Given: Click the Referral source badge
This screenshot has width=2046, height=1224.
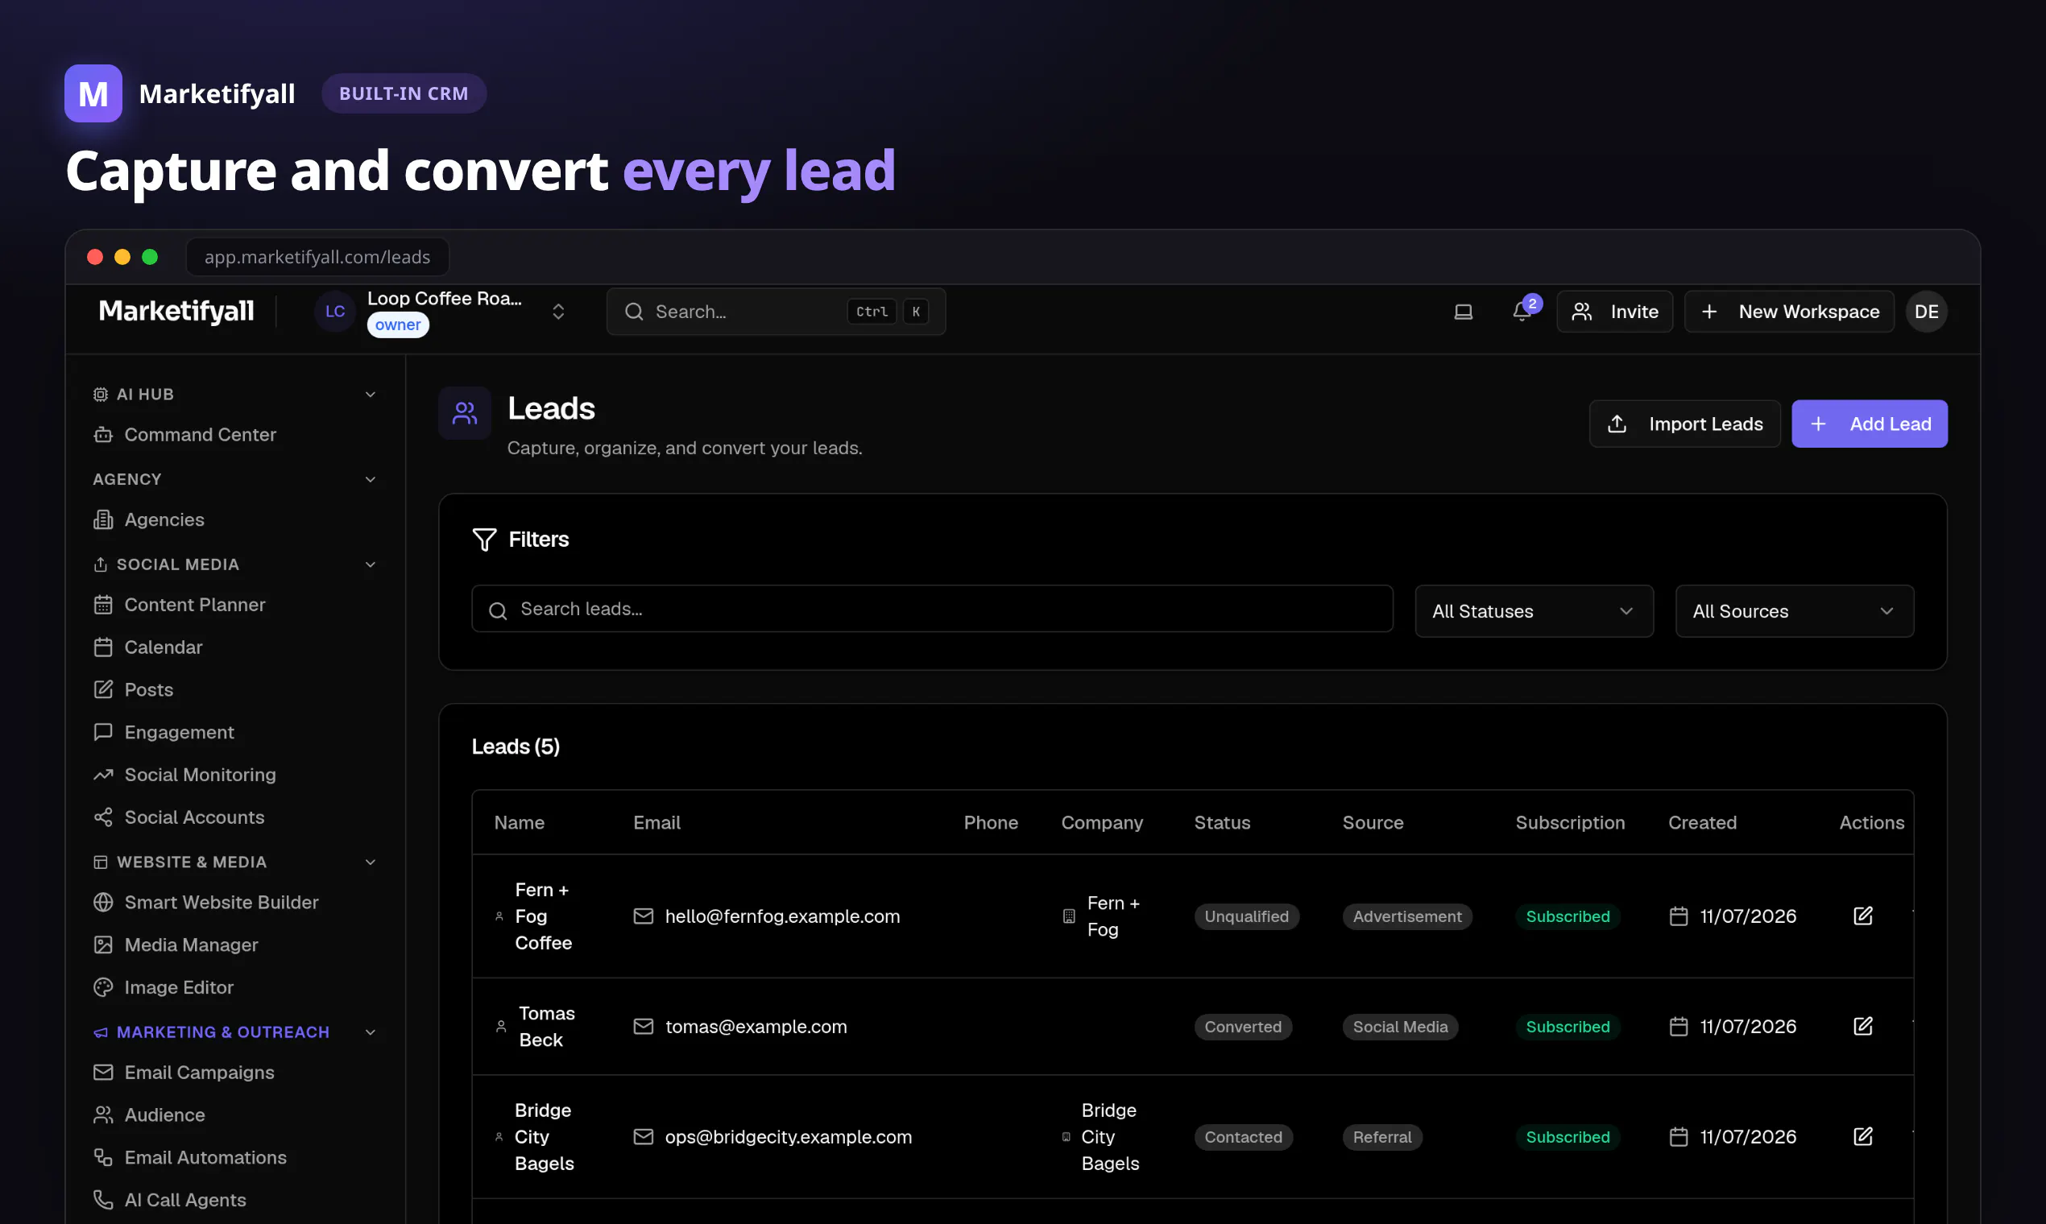Looking at the screenshot, I should [1383, 1137].
